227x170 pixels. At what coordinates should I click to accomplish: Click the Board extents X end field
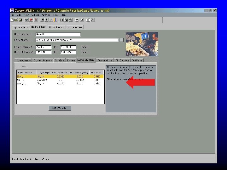pyautogui.click(x=68, y=47)
